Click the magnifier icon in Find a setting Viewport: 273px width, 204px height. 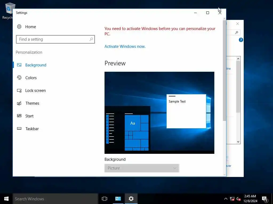tap(91, 39)
